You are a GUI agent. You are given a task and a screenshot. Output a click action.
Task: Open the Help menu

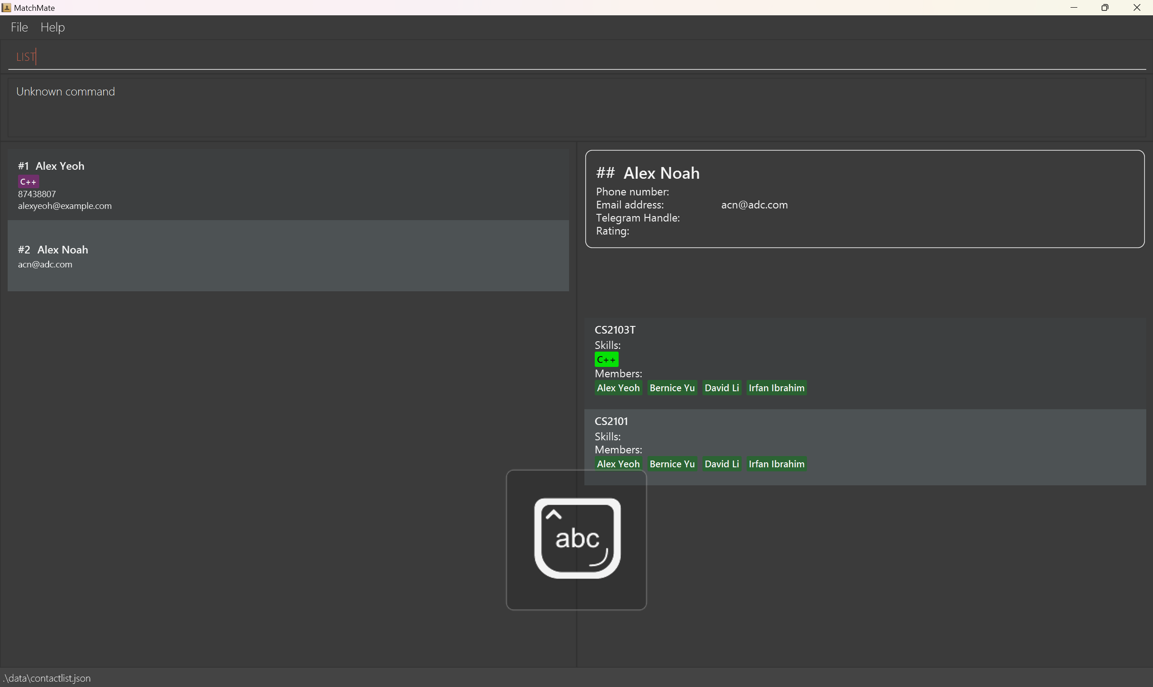(x=52, y=27)
